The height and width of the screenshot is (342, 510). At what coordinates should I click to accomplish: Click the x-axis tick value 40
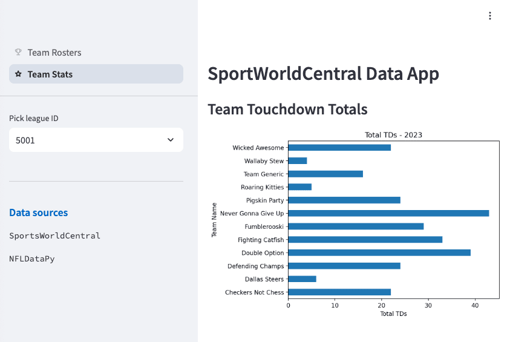[x=475, y=306]
